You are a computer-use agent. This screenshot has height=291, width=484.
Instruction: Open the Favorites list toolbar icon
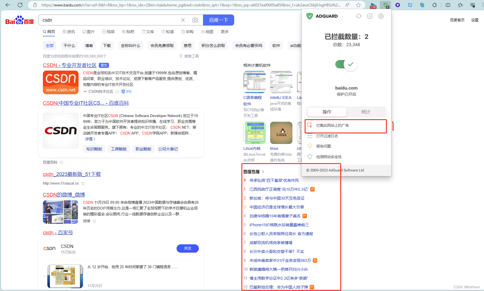pyautogui.click(x=460, y=5)
